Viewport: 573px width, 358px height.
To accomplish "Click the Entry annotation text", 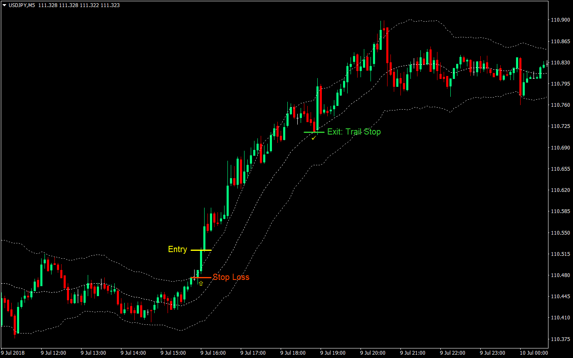I will click(177, 250).
